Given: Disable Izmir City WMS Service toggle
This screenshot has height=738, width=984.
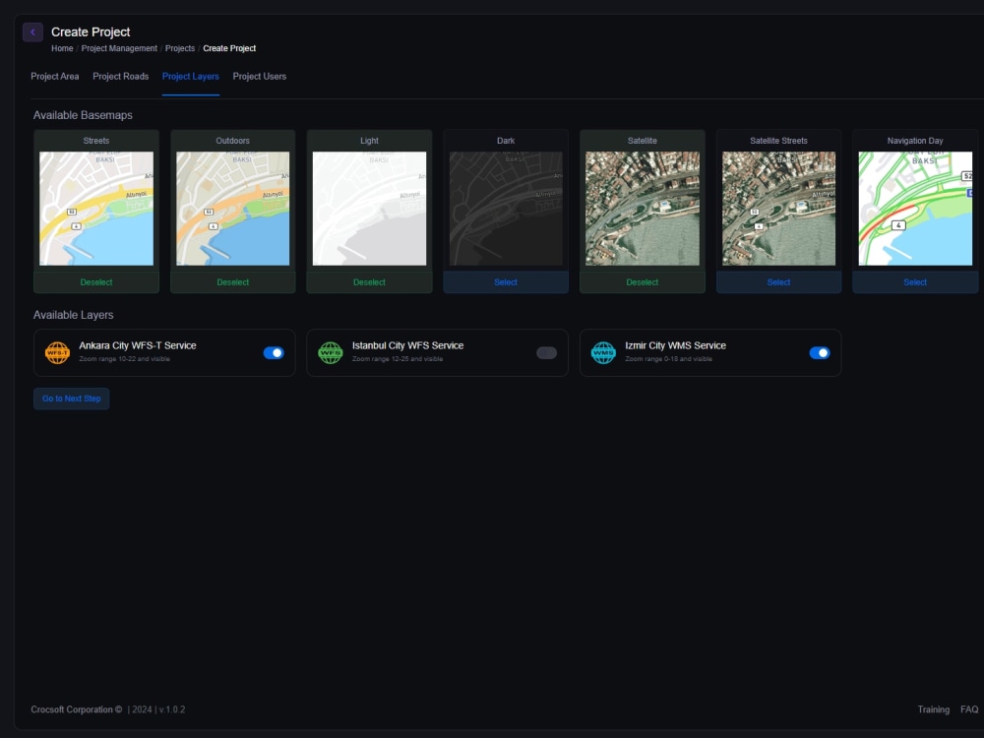Looking at the screenshot, I should (820, 352).
